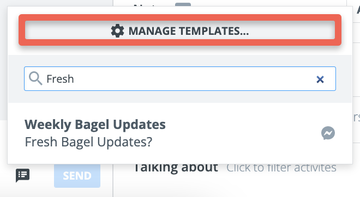Select the Weekly Bagel Updates template title
The height and width of the screenshot is (197, 360).
coord(95,125)
